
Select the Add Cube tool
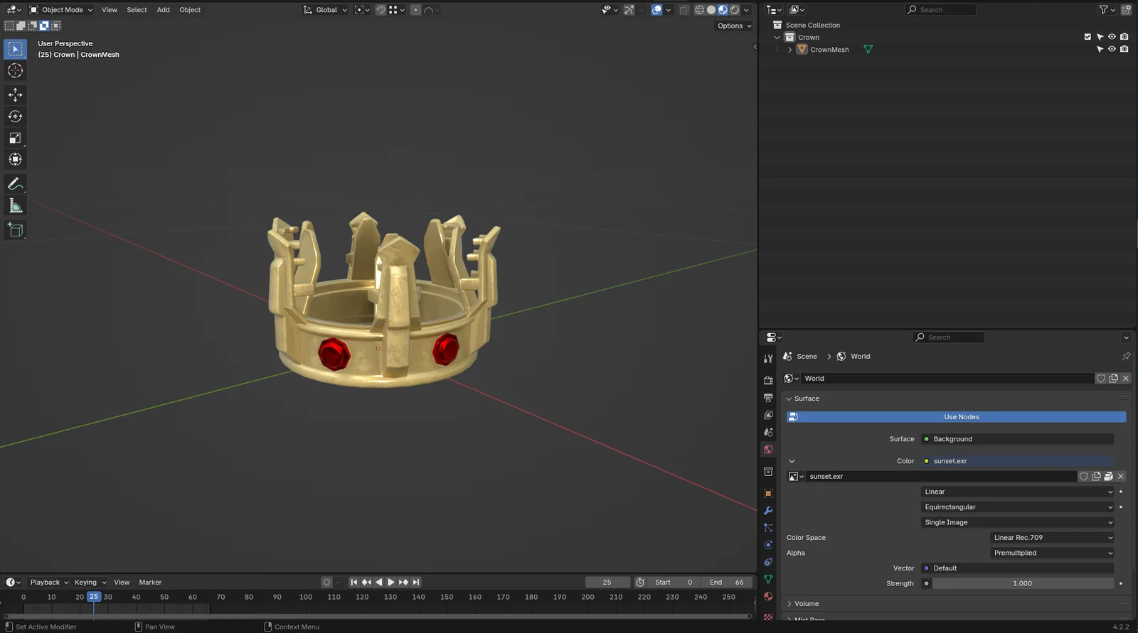pos(15,230)
